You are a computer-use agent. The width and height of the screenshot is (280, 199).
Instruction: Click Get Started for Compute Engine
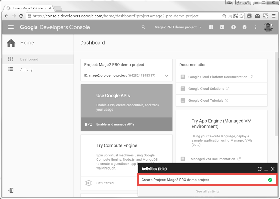tap(105, 183)
